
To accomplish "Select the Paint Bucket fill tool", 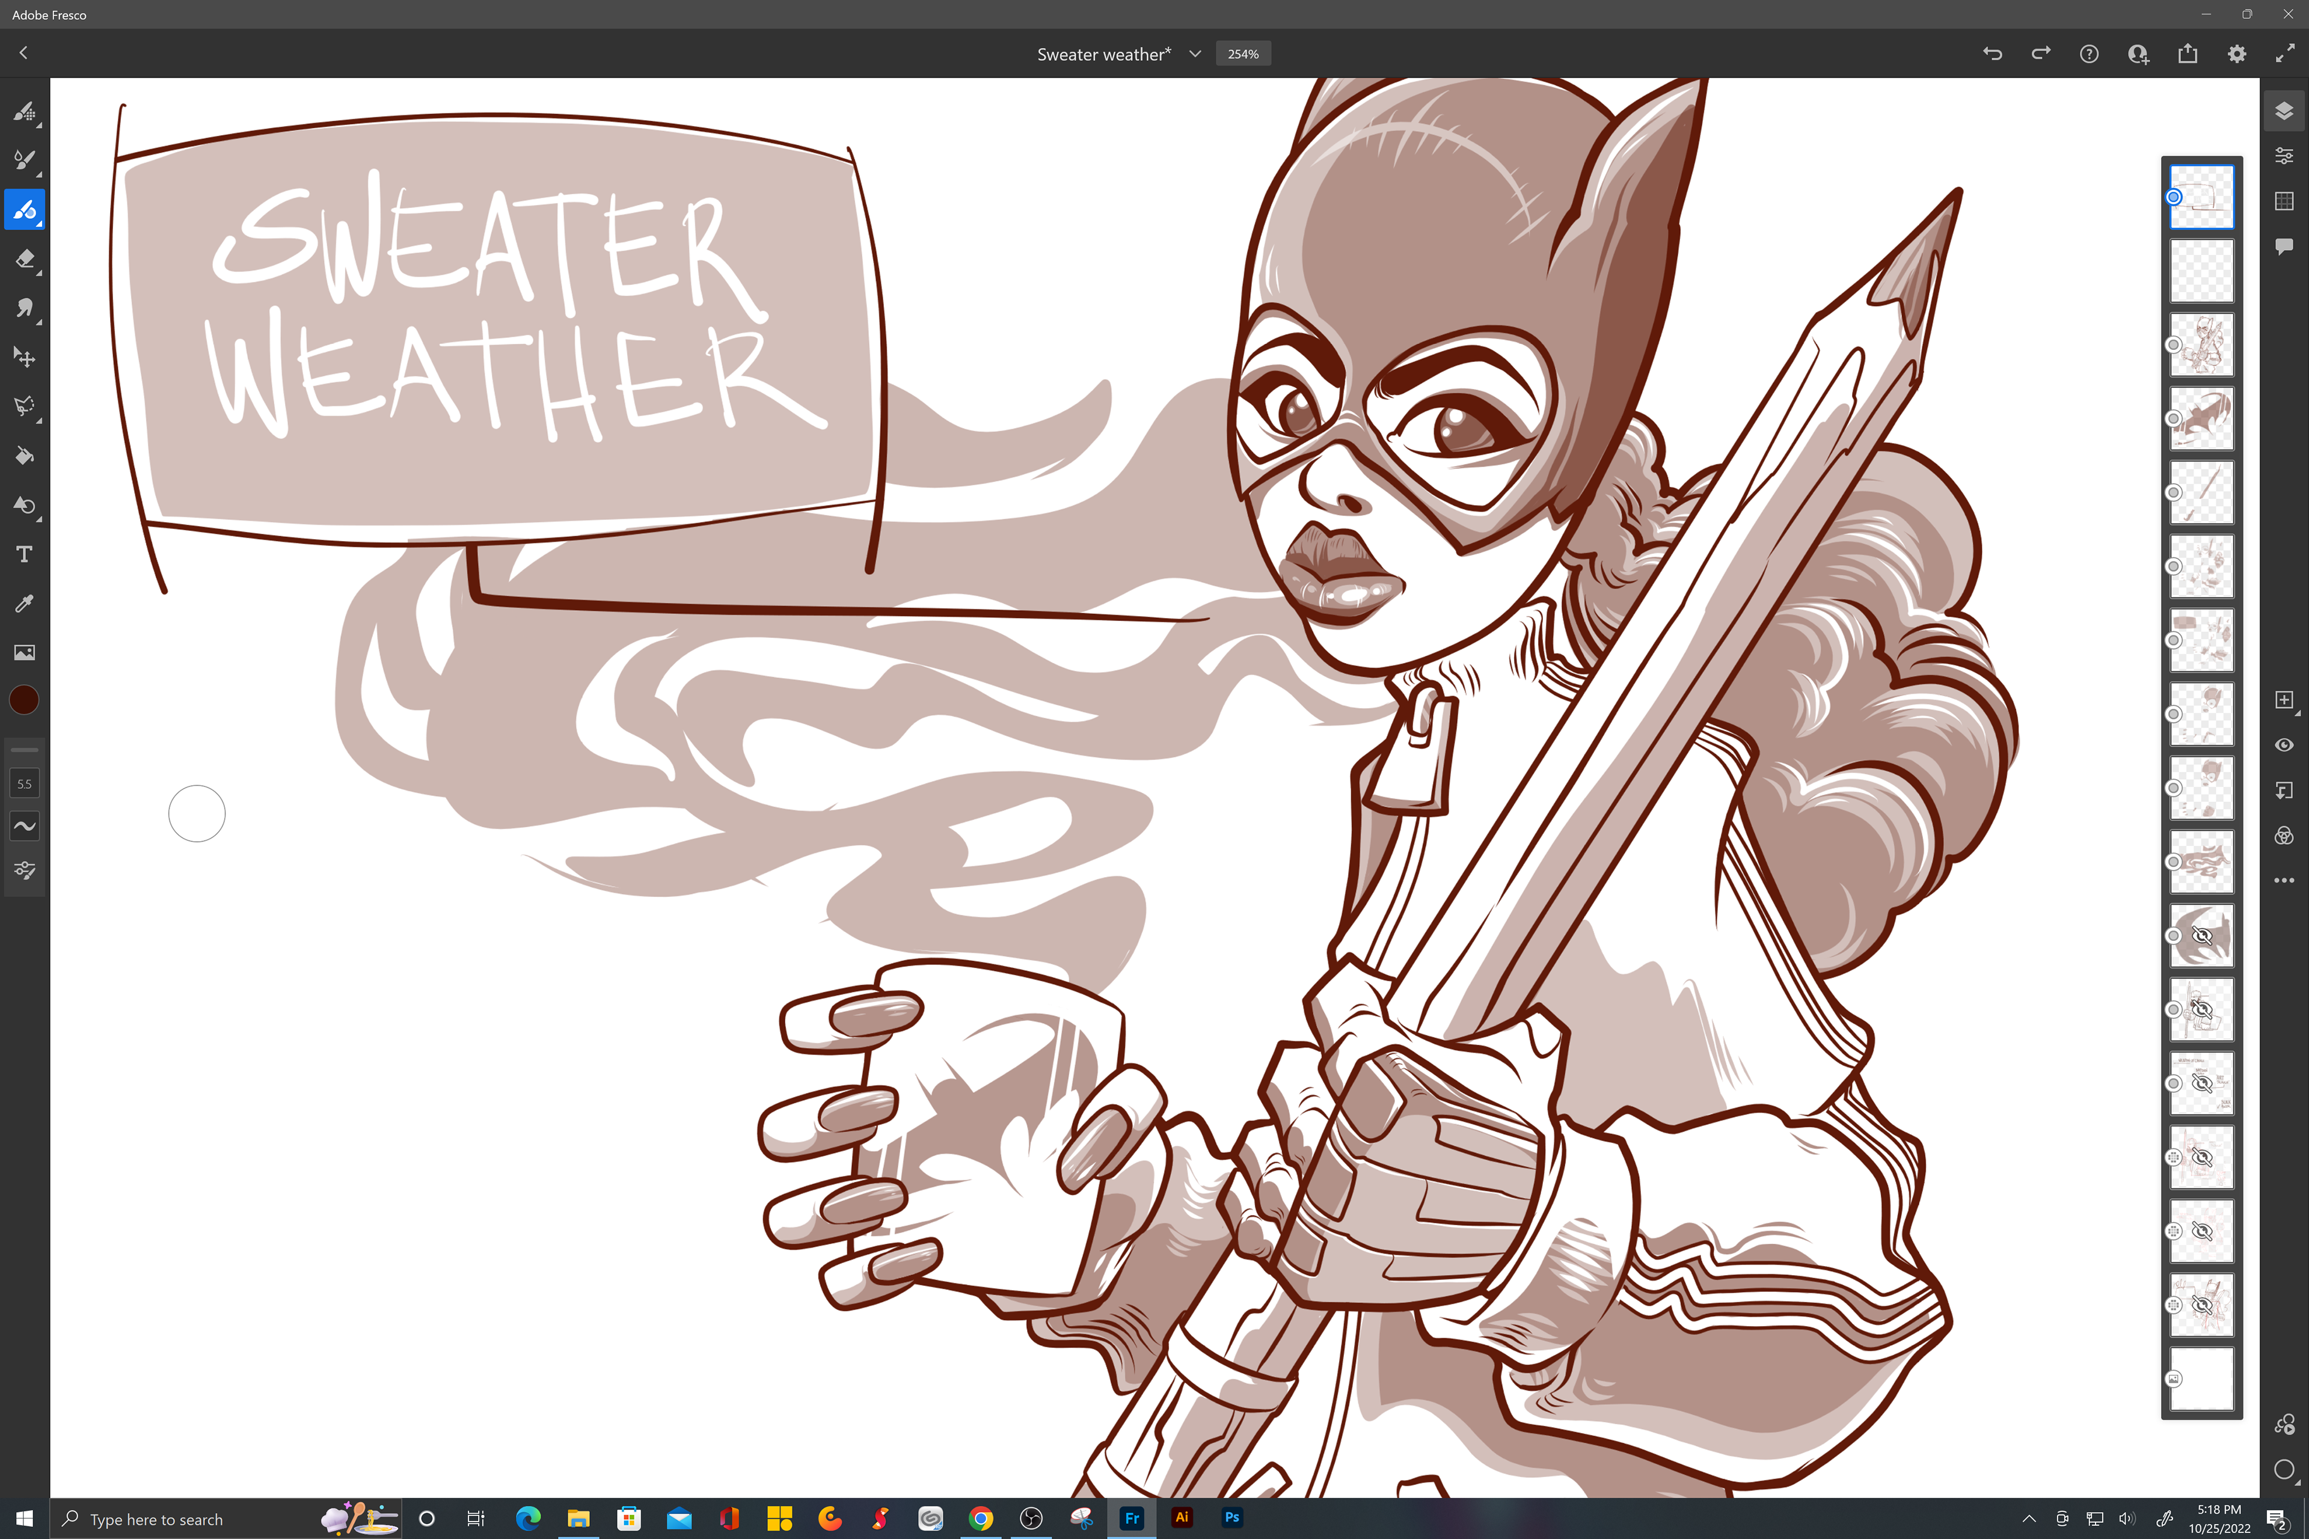I will (25, 456).
